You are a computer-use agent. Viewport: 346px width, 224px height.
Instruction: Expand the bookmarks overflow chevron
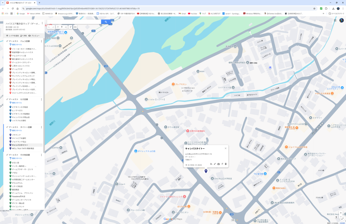click(324, 14)
